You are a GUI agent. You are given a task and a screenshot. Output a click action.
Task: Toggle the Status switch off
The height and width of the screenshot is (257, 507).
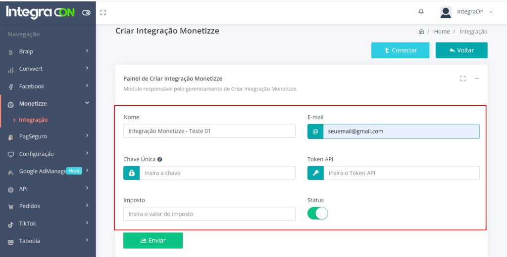(318, 214)
